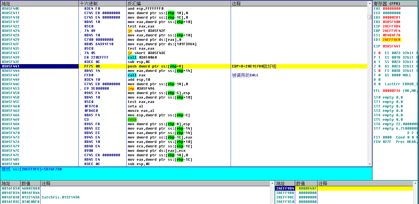Screen dimensions: 419x204
Task: Click the disassembly scrollbar down arrow
Action: (369, 164)
